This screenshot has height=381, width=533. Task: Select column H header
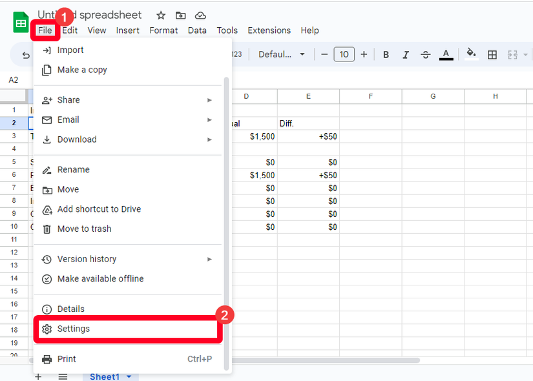click(x=496, y=96)
